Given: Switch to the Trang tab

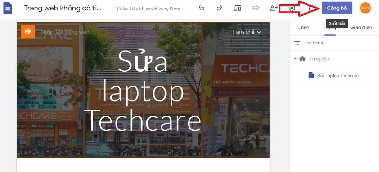Looking at the screenshot, I should pyautogui.click(x=330, y=27).
